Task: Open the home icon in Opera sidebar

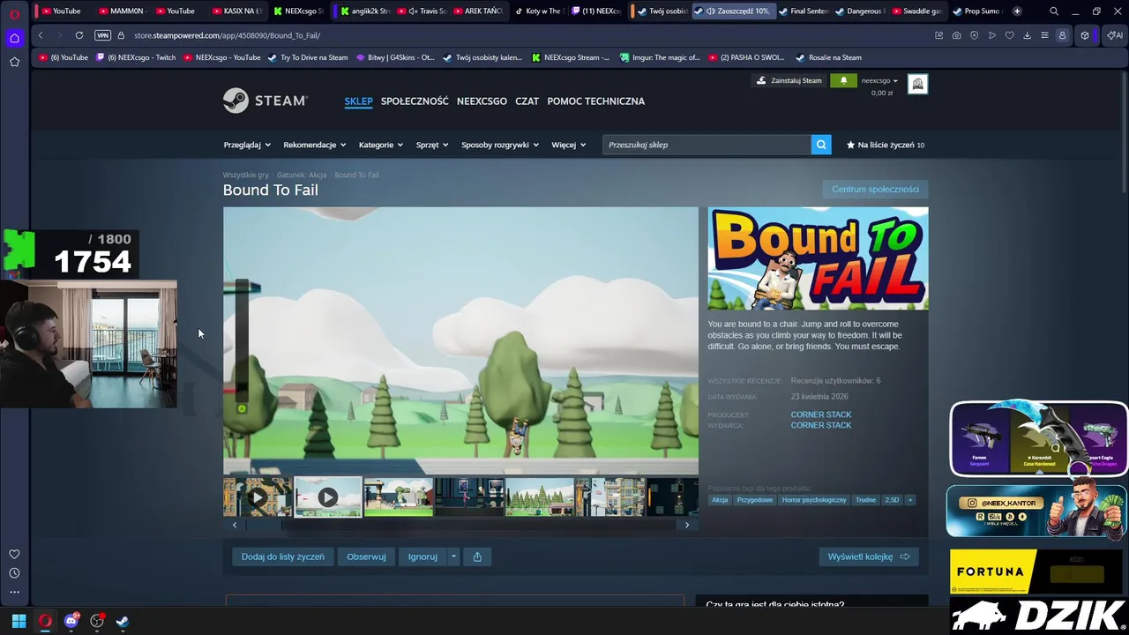Action: coord(14,38)
